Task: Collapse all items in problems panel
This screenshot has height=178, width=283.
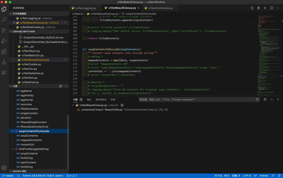Action: 265,100
